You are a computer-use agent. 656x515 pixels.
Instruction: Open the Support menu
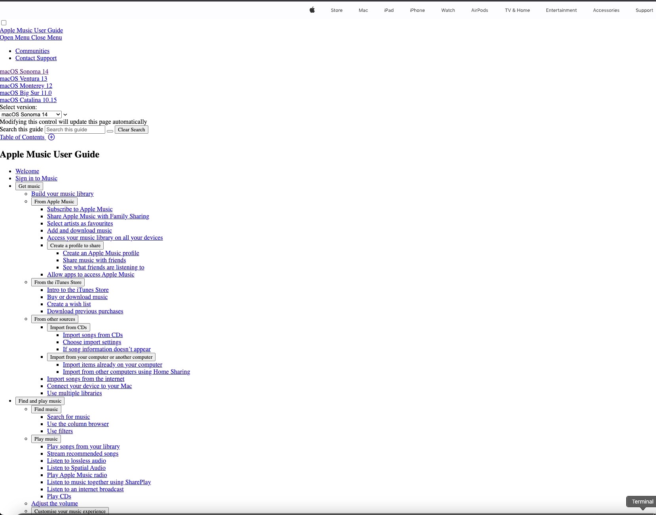click(x=644, y=10)
